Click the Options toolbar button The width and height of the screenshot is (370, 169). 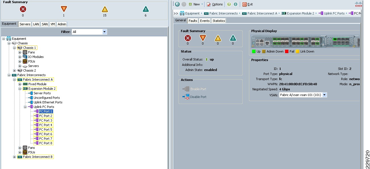[x=215, y=4]
